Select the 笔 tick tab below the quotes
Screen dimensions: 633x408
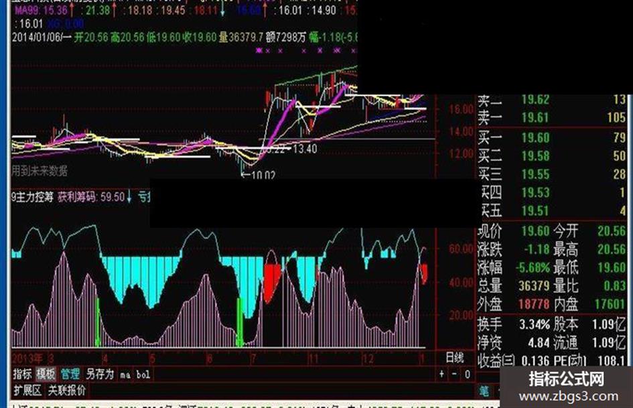[484, 391]
